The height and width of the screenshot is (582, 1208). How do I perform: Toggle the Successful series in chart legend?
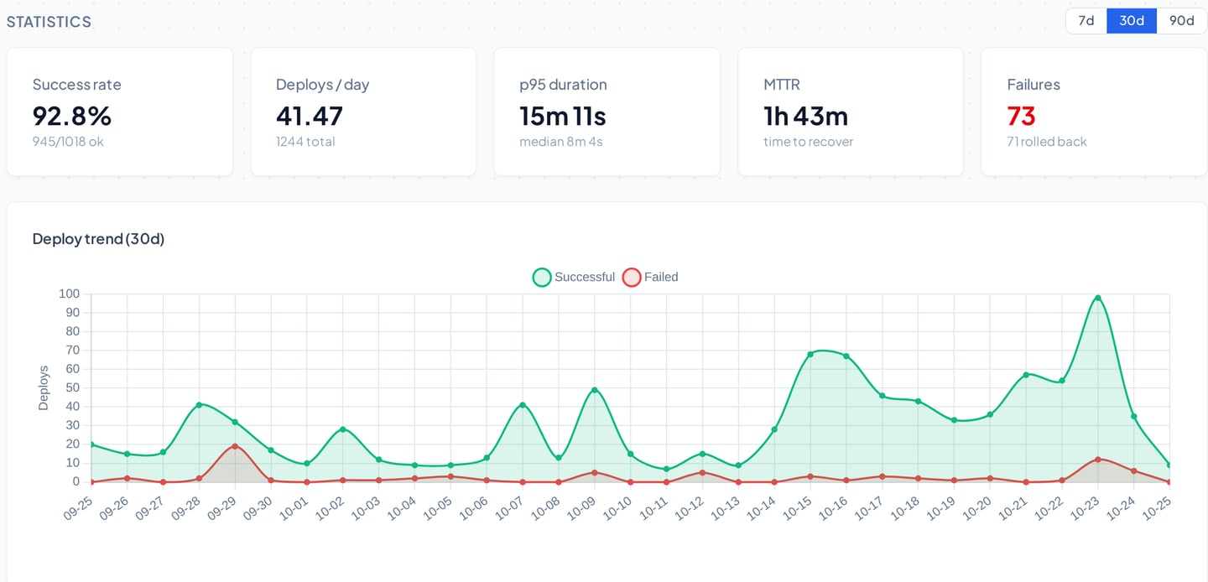(574, 277)
